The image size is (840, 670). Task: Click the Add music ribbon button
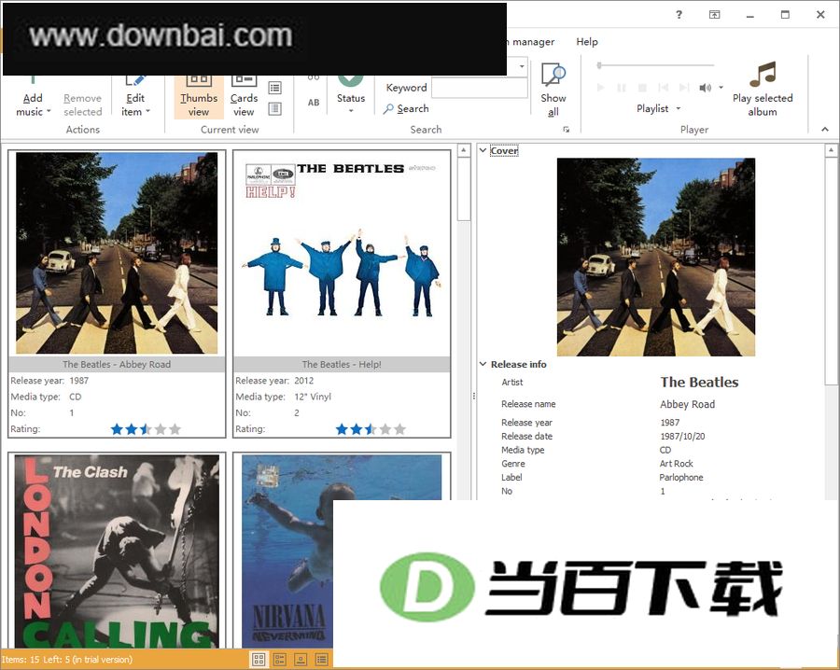[33, 98]
